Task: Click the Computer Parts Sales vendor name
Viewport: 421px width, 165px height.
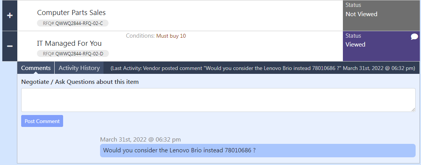Action: pos(71,13)
